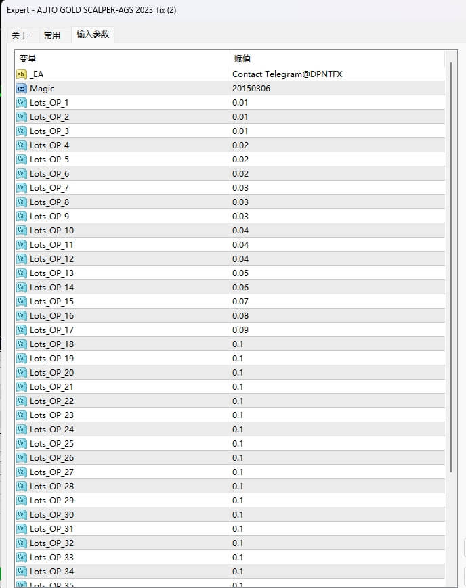This screenshot has width=466, height=588.
Task: Select the 0.03 value of Lots_OP_7
Action: tap(240, 188)
